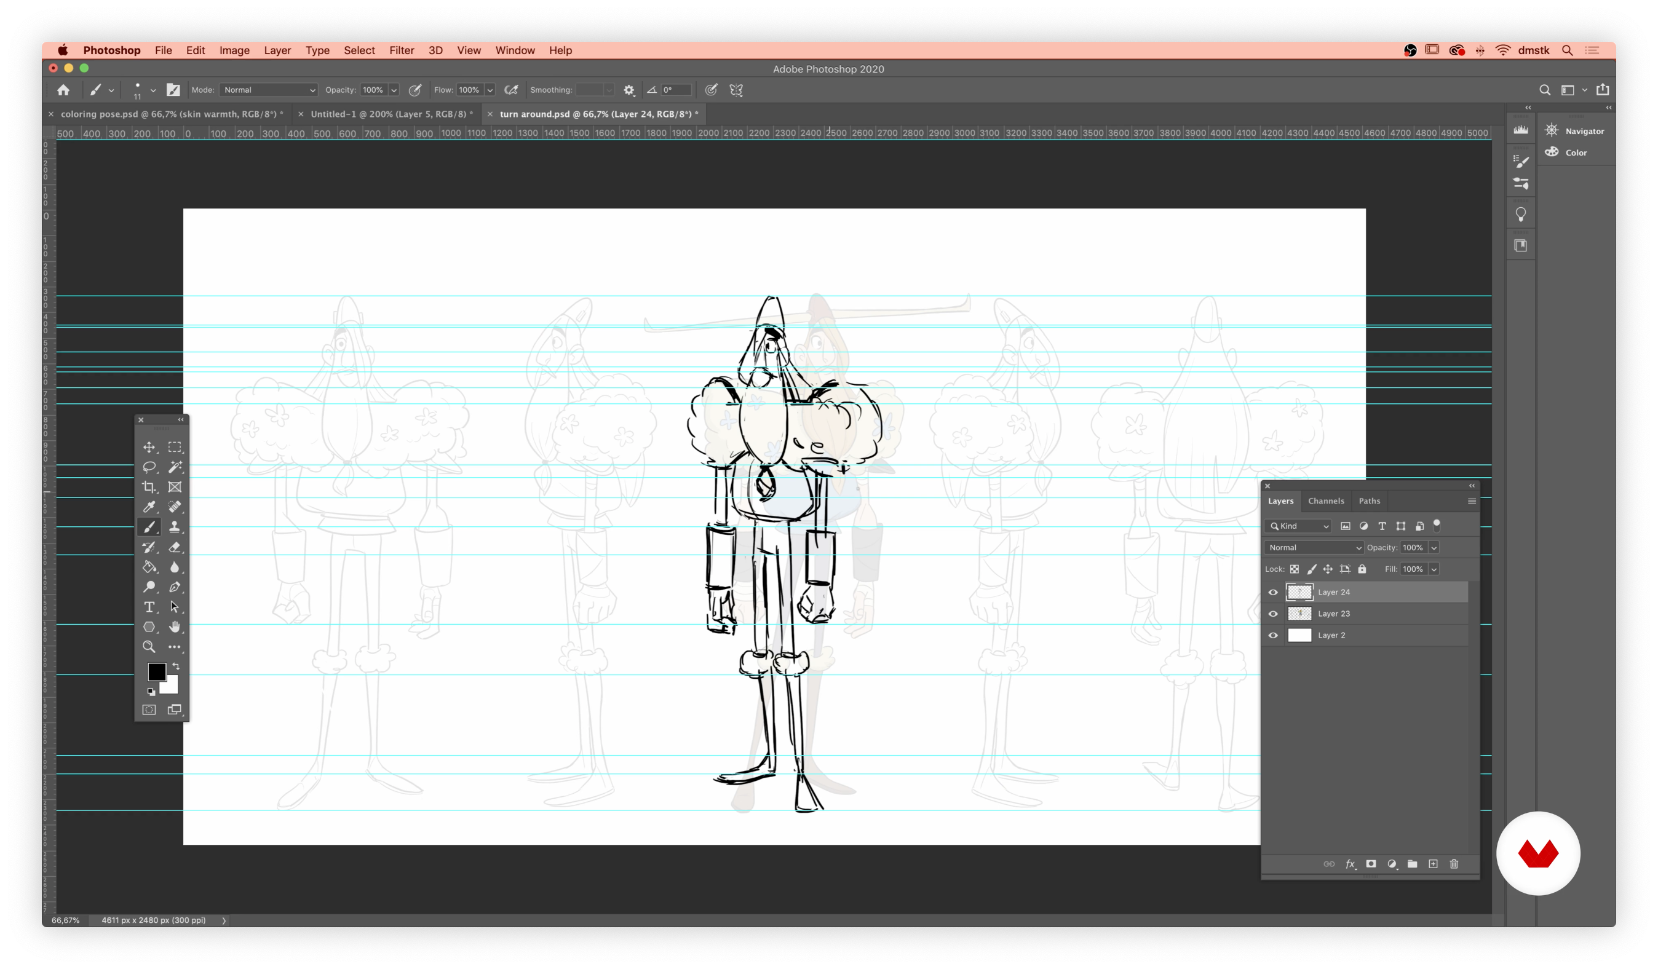The image size is (1658, 969).
Task: Hide Layer 23 visibility
Action: [x=1272, y=613]
